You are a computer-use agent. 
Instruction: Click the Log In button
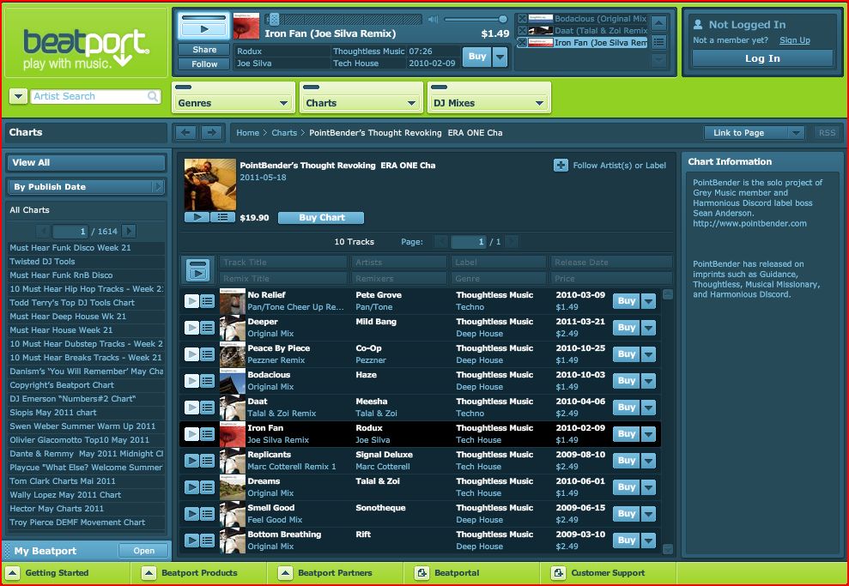coord(762,58)
